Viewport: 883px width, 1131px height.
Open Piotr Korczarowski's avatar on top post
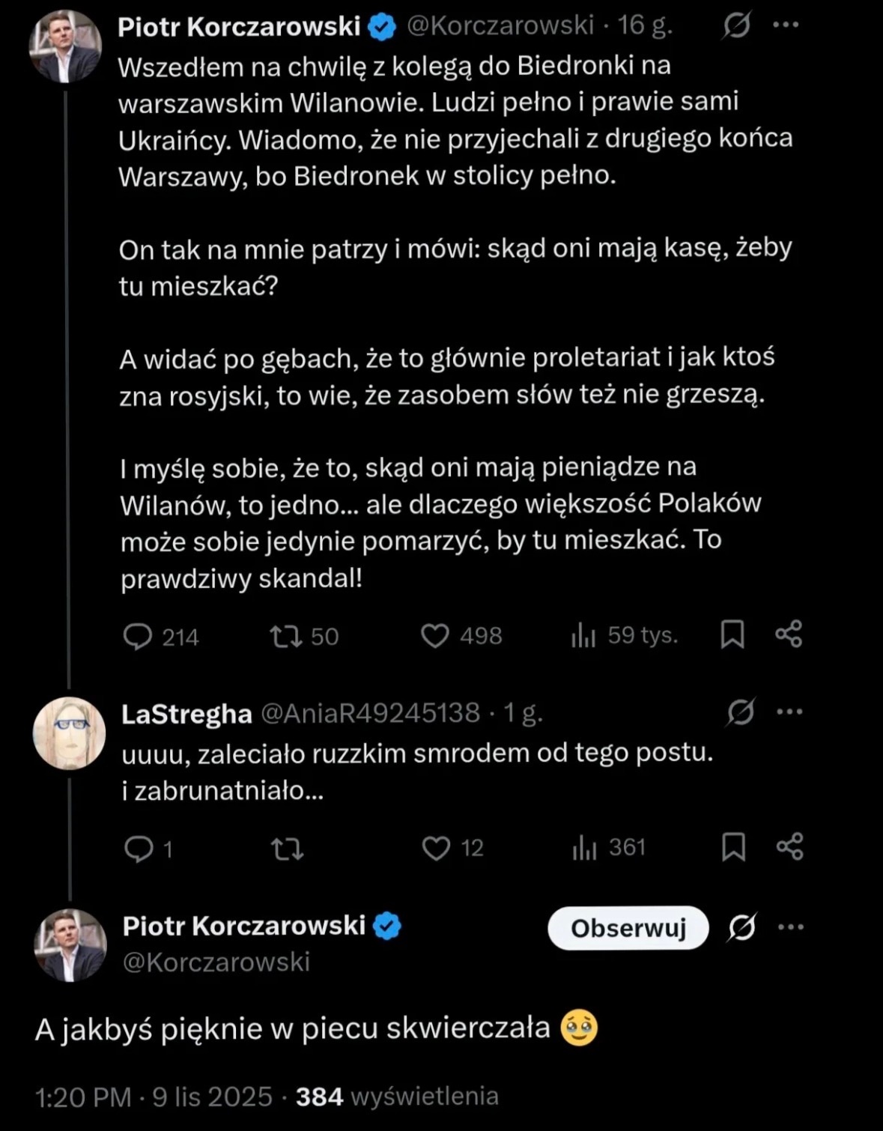point(65,47)
